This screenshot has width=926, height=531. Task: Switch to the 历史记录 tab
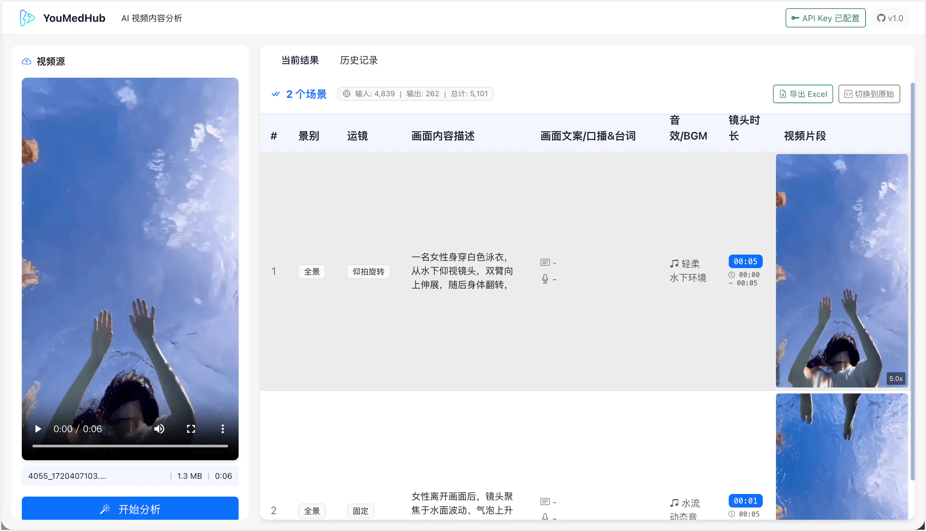pos(359,60)
